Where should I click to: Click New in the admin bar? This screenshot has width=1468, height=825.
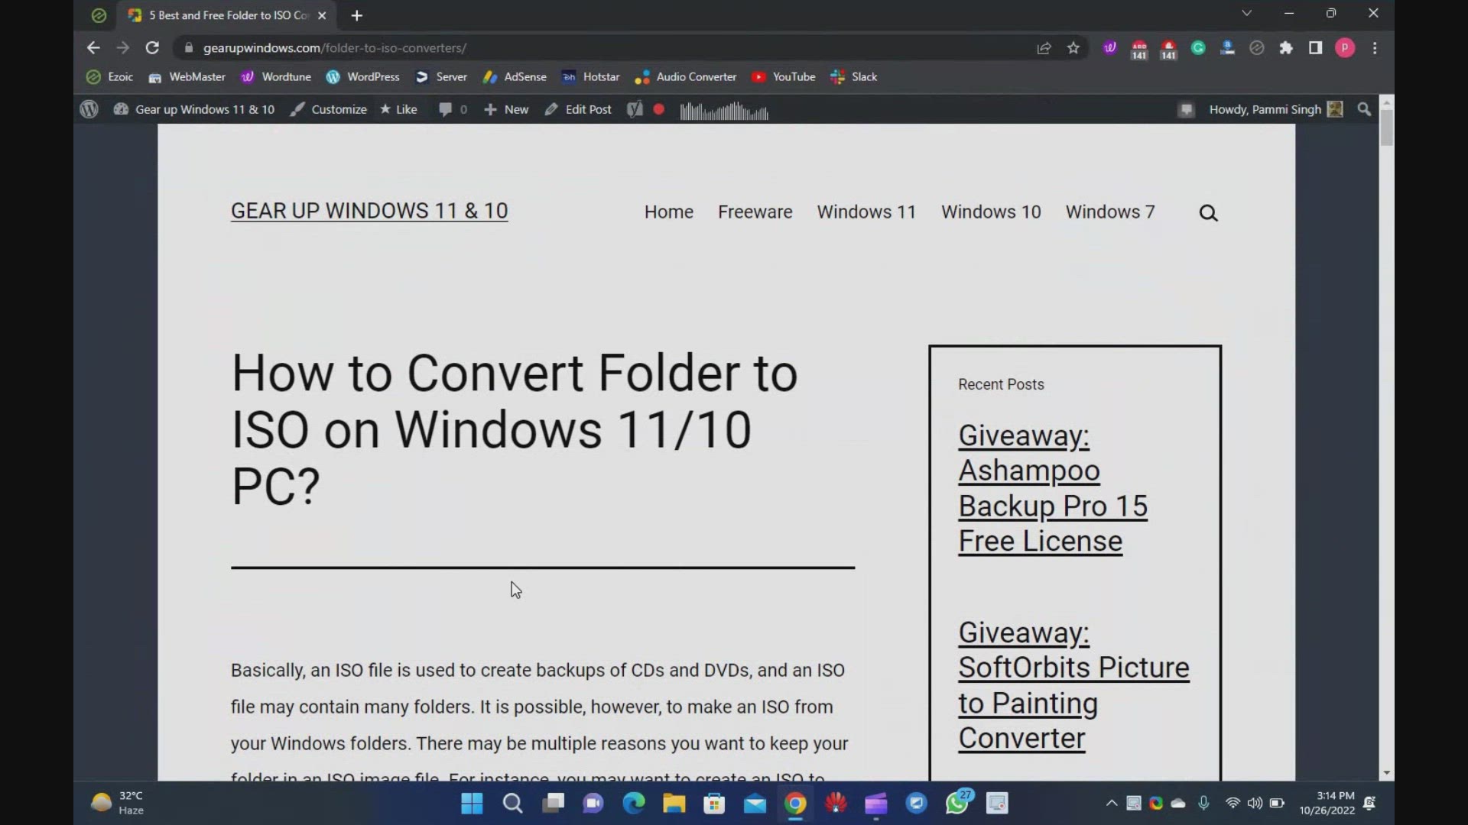pyautogui.click(x=506, y=109)
